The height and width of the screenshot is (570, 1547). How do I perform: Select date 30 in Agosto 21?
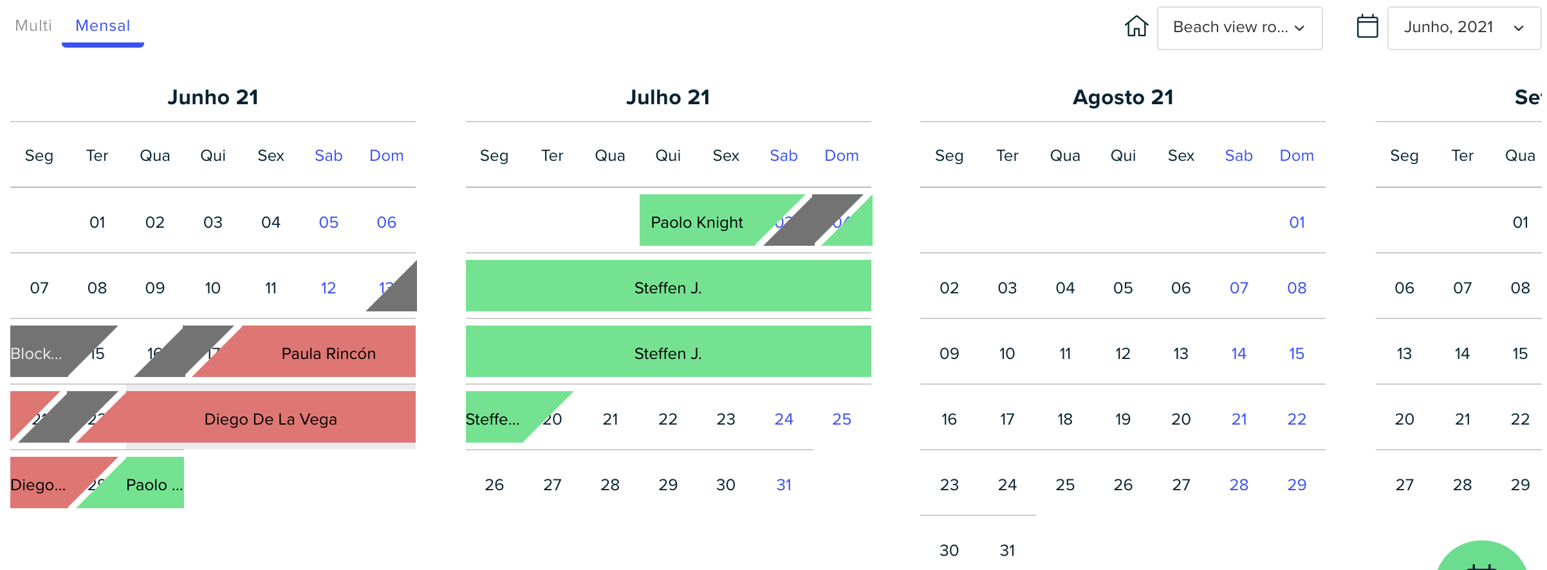click(949, 550)
